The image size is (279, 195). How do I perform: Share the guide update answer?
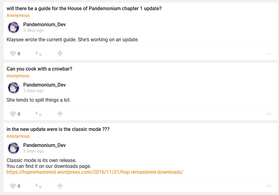tap(60, 54)
